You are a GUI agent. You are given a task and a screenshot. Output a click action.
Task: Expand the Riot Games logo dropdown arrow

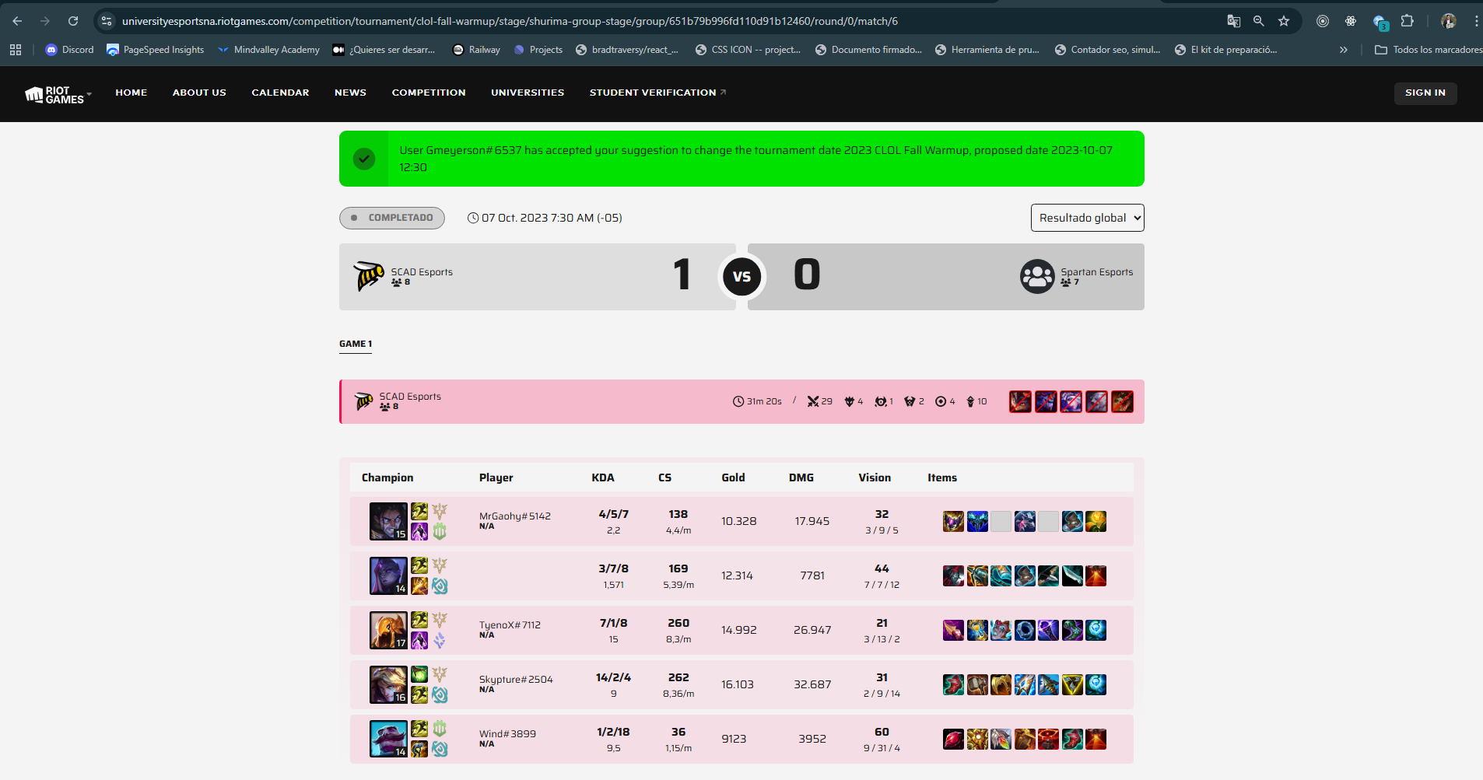click(89, 94)
